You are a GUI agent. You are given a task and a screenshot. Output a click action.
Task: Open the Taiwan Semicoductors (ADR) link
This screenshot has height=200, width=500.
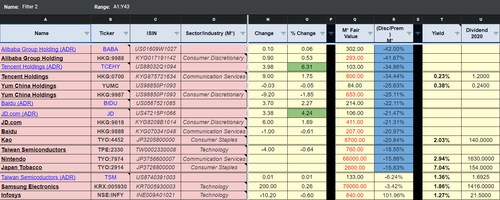click(x=38, y=177)
